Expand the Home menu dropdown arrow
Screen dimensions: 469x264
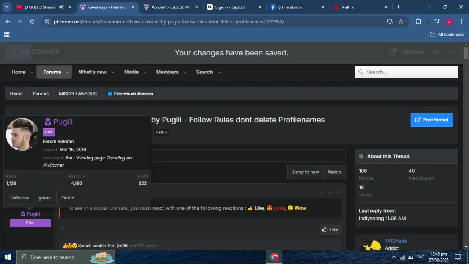tap(32, 72)
